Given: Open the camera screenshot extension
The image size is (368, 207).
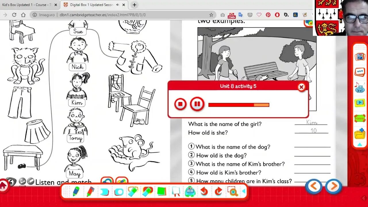Looking at the screenshot, I should click(223, 15).
